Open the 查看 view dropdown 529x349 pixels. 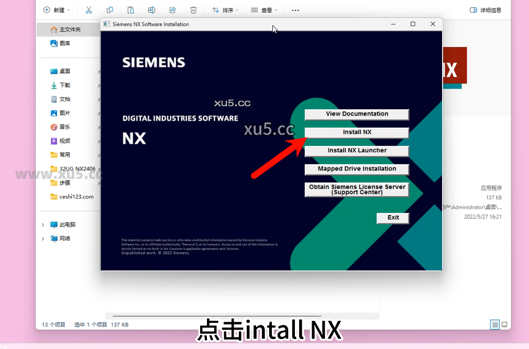(264, 9)
